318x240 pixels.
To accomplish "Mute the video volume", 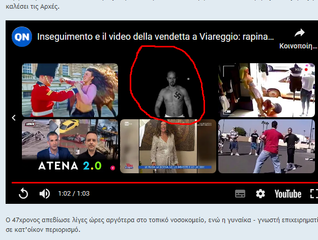I will tap(45, 193).
